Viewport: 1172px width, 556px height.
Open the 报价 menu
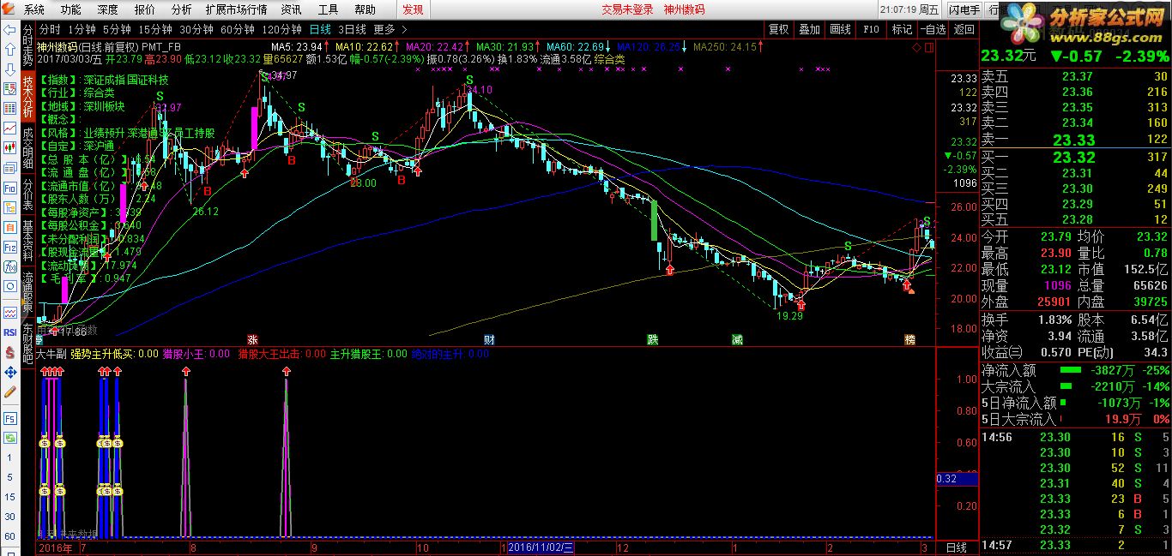[145, 9]
